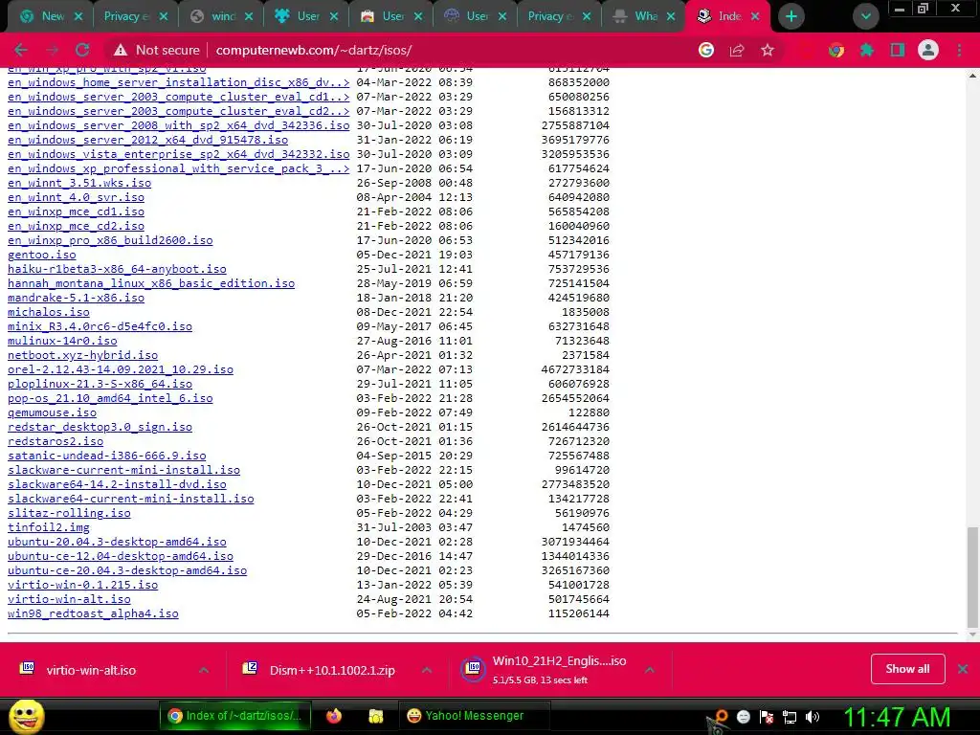Open netboot.xyz-hybrid.iso link
The width and height of the screenshot is (980, 735).
[82, 355]
